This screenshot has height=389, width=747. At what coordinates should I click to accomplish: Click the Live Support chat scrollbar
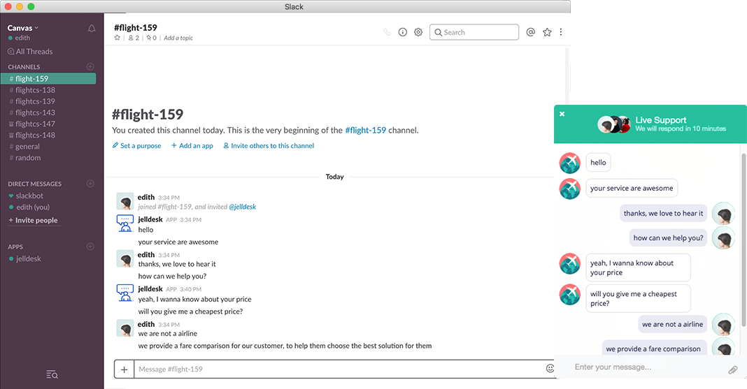tap(744, 240)
